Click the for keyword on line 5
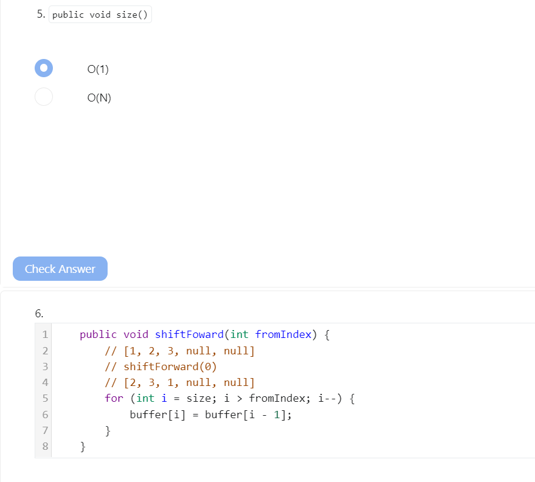The image size is (535, 482). (114, 398)
